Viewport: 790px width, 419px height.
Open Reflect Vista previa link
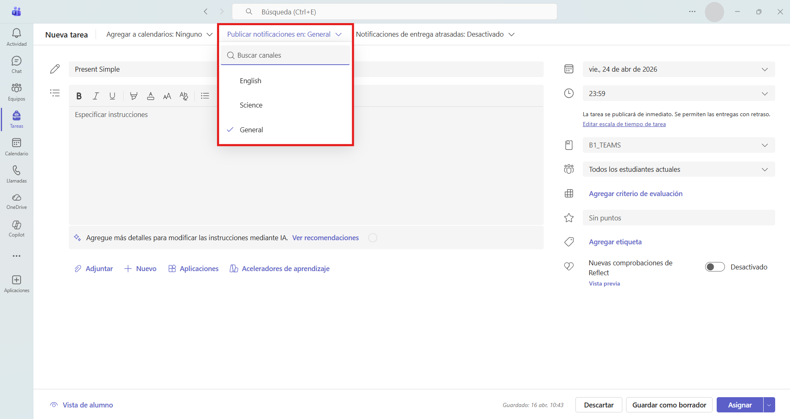[x=604, y=283]
